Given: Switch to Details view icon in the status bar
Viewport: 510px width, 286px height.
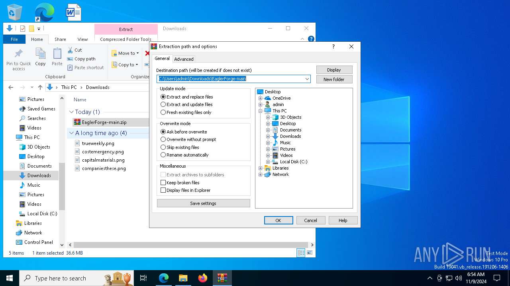Looking at the screenshot, I should (301, 253).
